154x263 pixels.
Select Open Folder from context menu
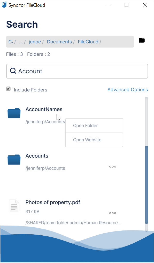(86, 125)
